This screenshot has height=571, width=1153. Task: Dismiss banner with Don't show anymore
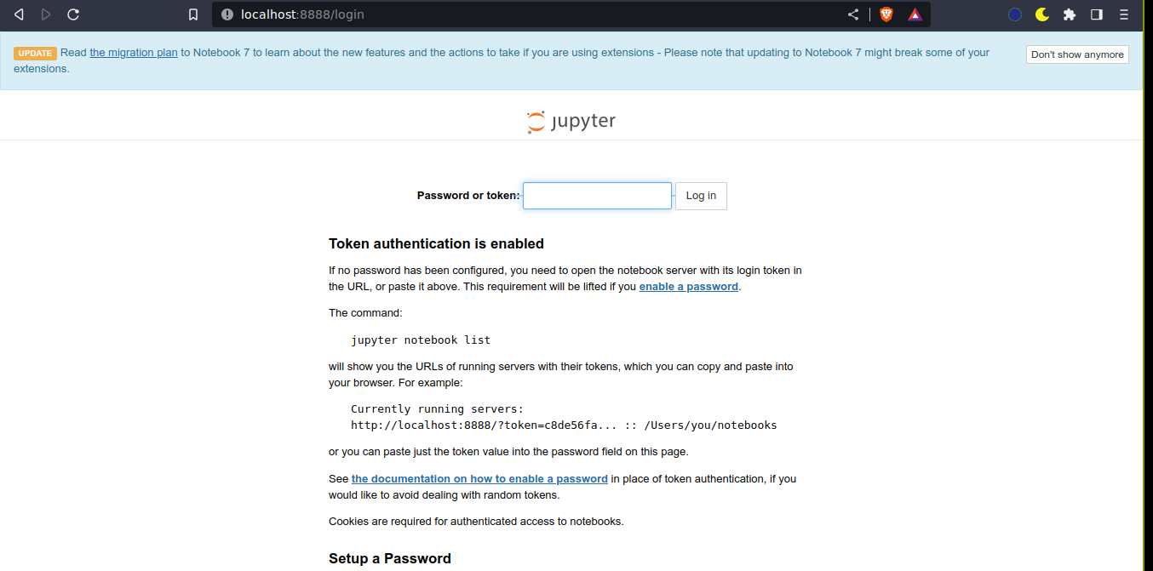tap(1077, 54)
